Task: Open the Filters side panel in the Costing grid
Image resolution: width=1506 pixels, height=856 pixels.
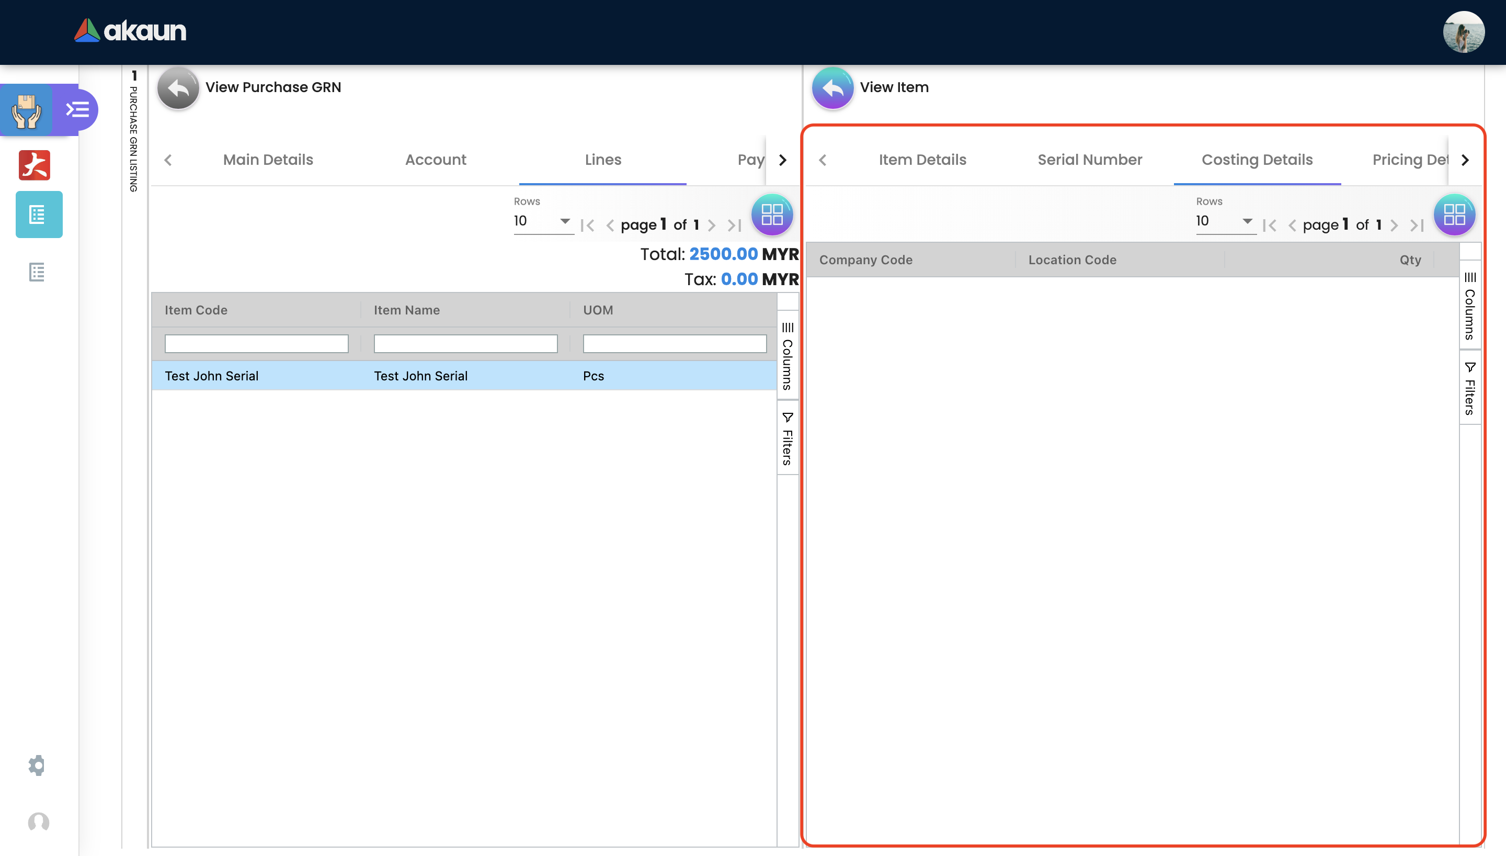Action: (1469, 389)
